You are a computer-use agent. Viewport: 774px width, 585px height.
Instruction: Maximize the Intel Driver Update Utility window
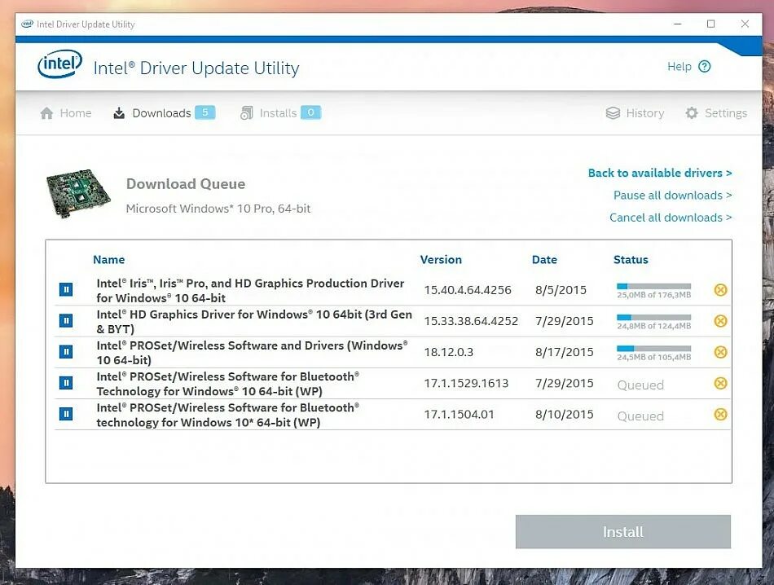pyautogui.click(x=710, y=24)
